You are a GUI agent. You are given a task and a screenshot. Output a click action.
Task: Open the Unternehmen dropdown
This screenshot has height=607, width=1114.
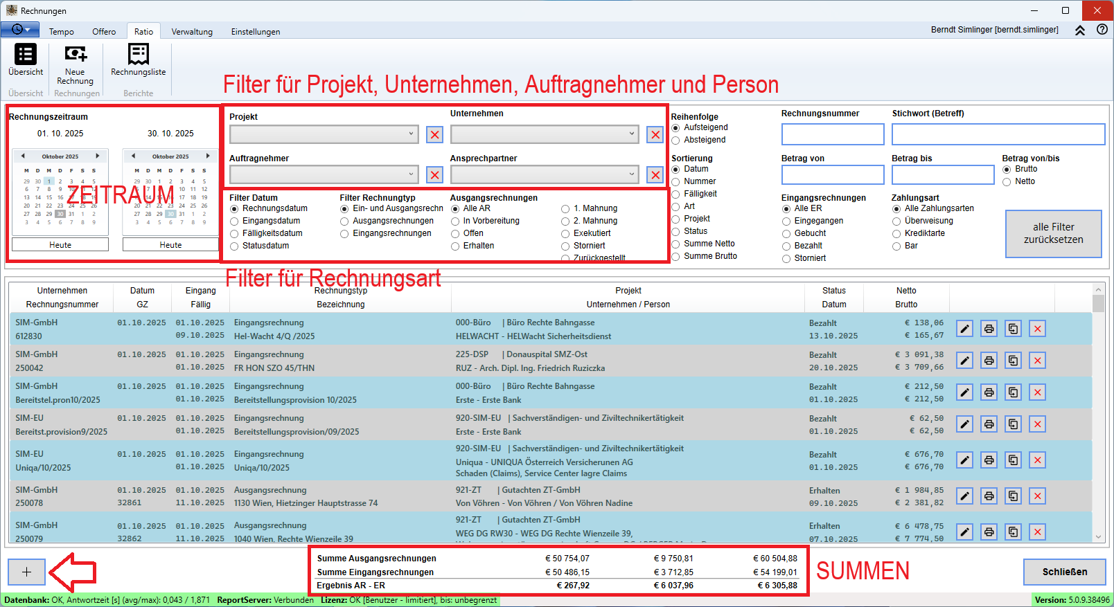coord(545,134)
